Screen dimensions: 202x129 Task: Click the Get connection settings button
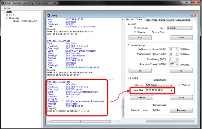pyautogui.click(x=140, y=70)
